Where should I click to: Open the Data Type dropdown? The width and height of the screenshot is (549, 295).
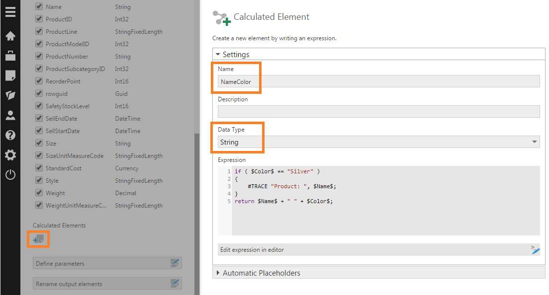535,142
